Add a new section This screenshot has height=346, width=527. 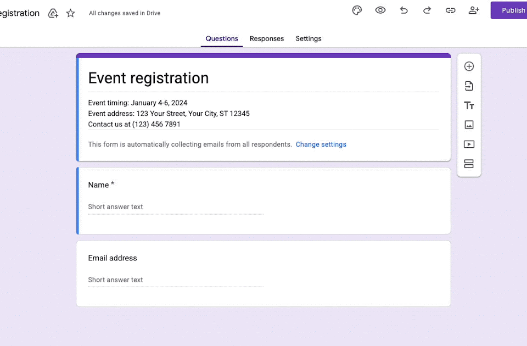tap(469, 164)
